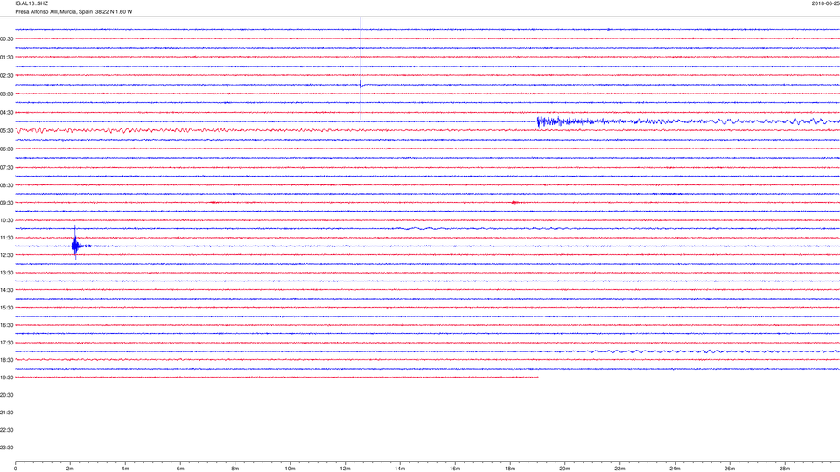This screenshot has width=840, height=472.
Task: Pick the 10m axis tick label
Action: coord(290,469)
